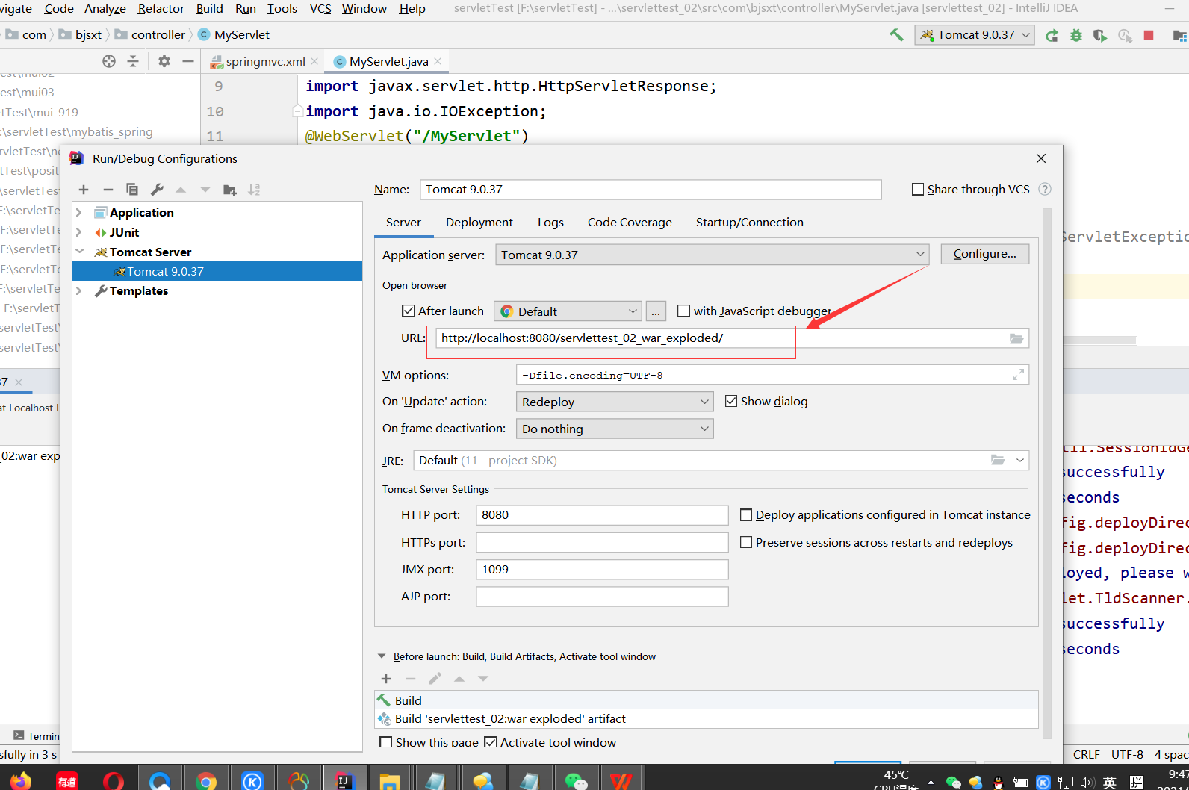Image resolution: width=1189 pixels, height=790 pixels.
Task: Copy the selected run configuration
Action: tap(132, 190)
